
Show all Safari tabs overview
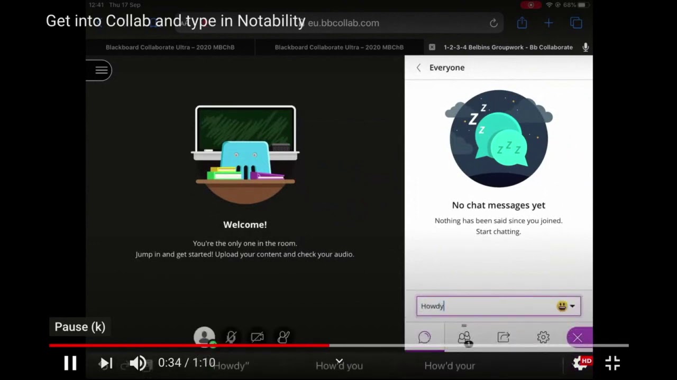click(x=576, y=23)
